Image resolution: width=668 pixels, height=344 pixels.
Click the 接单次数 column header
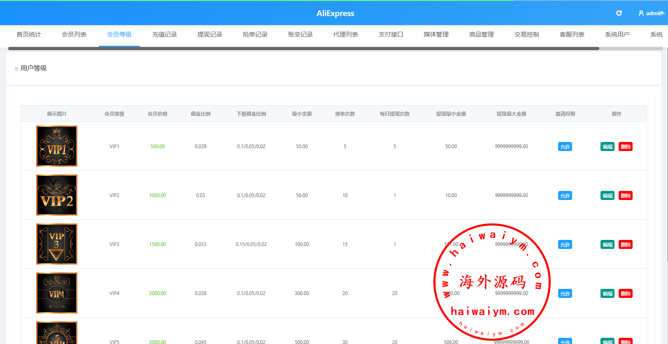point(345,114)
